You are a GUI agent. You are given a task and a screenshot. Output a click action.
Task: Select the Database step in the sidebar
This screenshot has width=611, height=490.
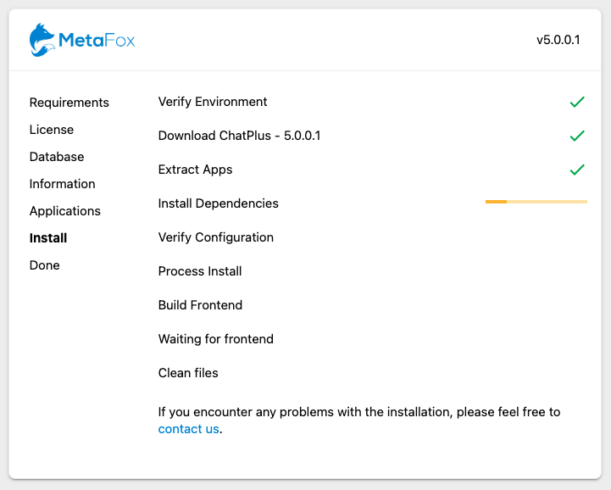[57, 157]
